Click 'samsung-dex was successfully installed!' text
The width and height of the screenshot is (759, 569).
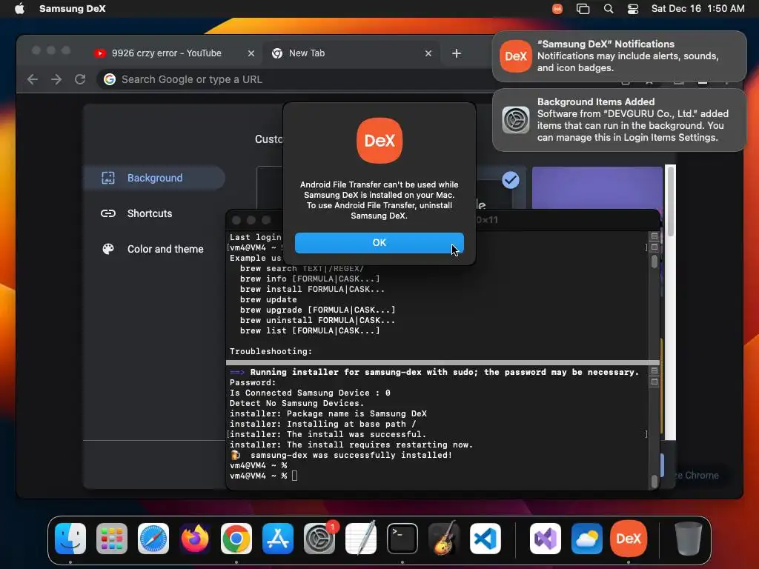point(351,455)
